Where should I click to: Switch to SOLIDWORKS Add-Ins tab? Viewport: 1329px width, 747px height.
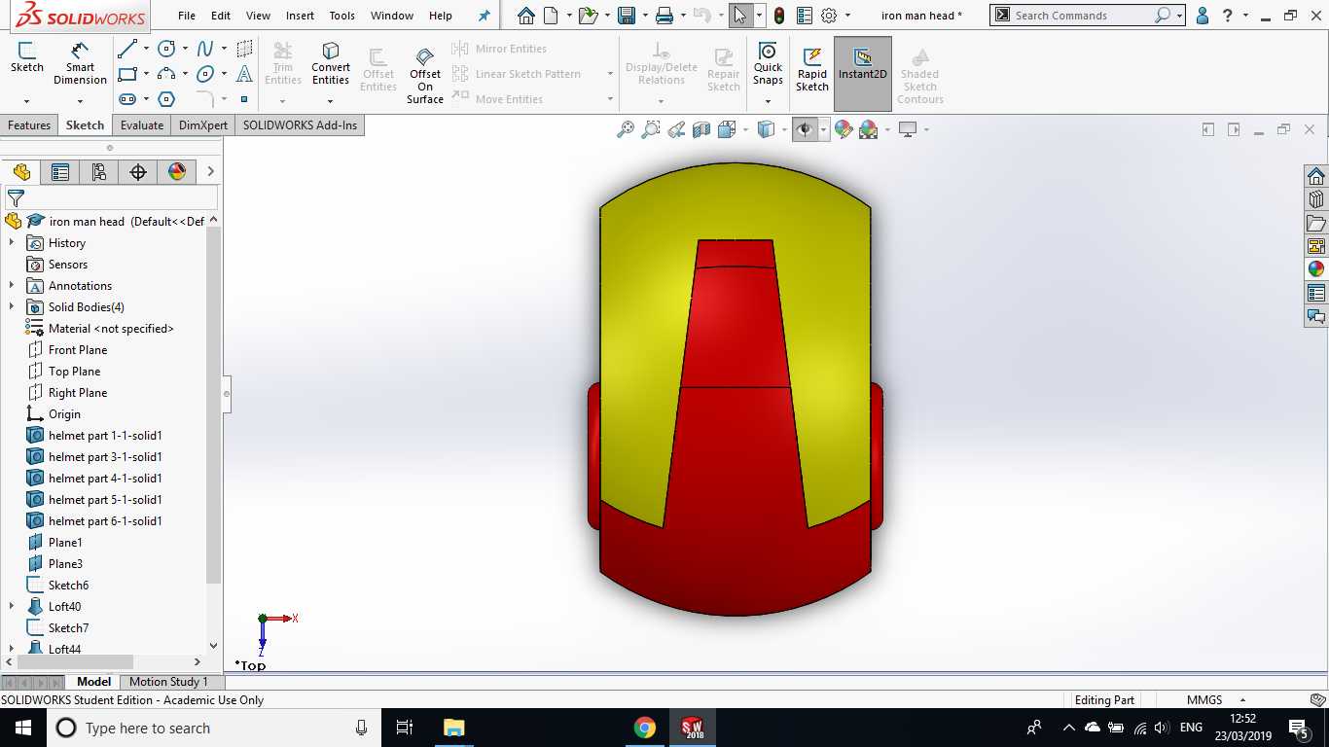(300, 125)
